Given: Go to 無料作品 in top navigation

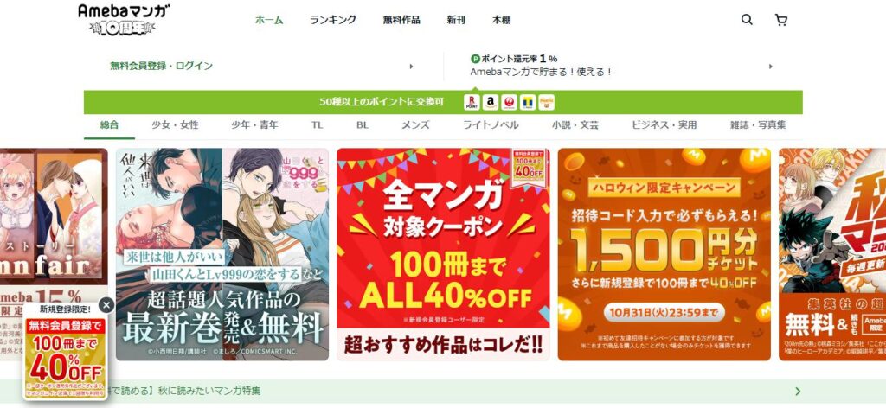Looking at the screenshot, I should coord(401,20).
